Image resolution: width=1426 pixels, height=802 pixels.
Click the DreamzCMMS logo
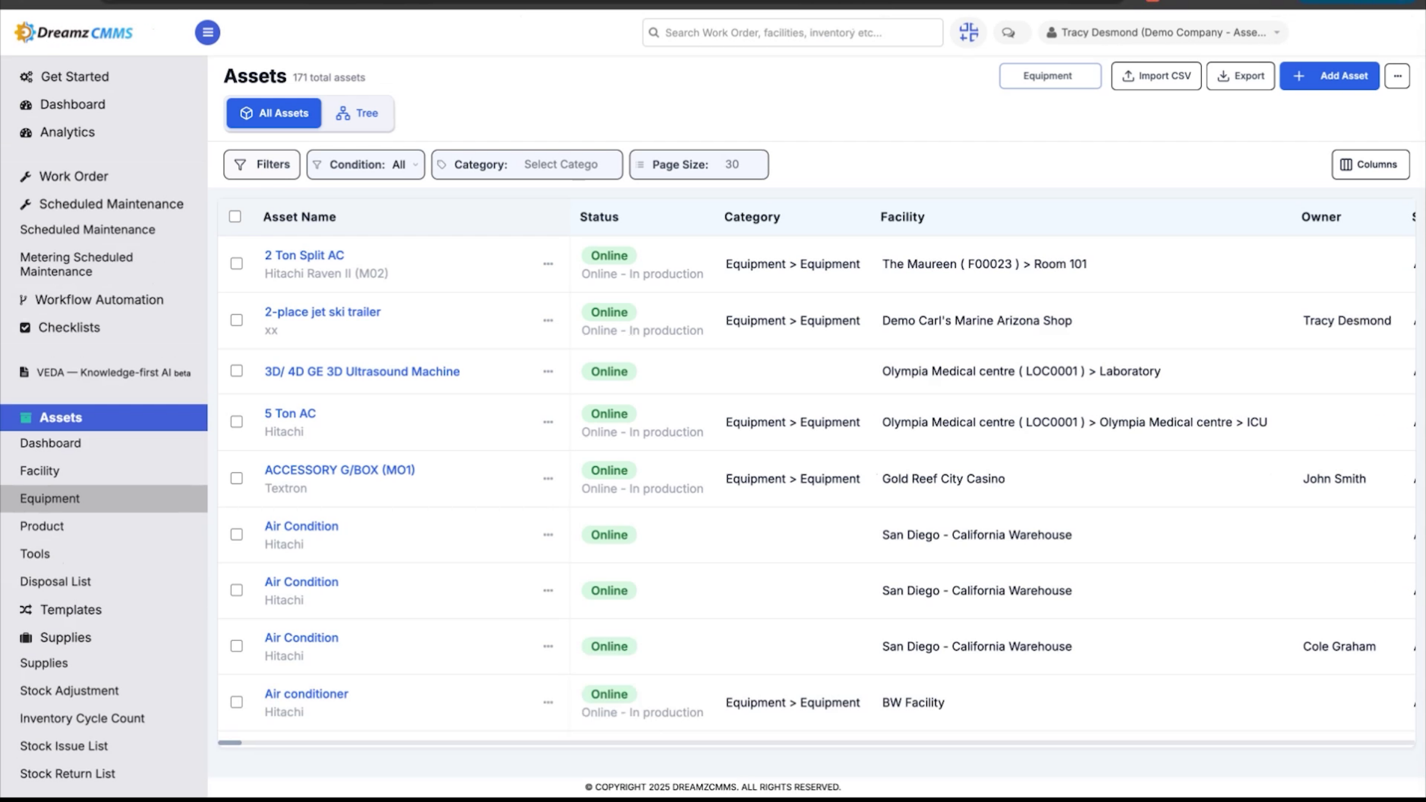74,32
